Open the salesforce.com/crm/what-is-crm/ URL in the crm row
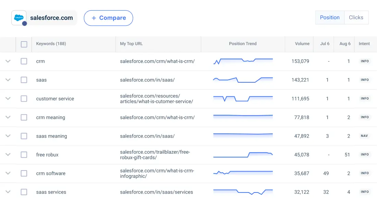 [157, 61]
